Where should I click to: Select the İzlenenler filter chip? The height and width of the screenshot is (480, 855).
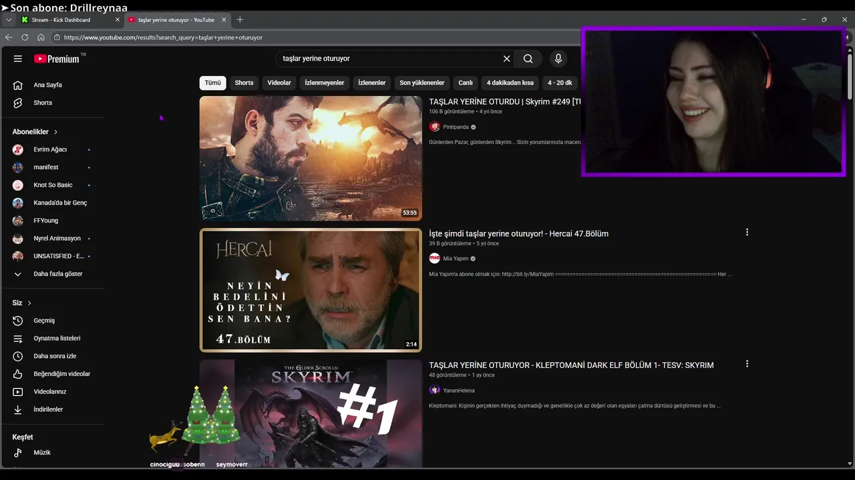[x=372, y=83]
